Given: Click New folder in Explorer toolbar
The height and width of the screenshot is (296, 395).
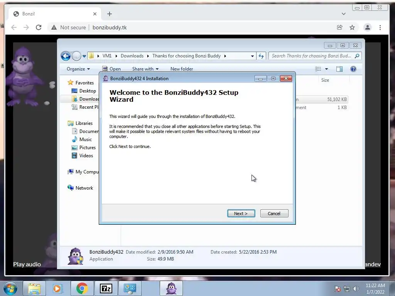Looking at the screenshot, I should (x=182, y=69).
